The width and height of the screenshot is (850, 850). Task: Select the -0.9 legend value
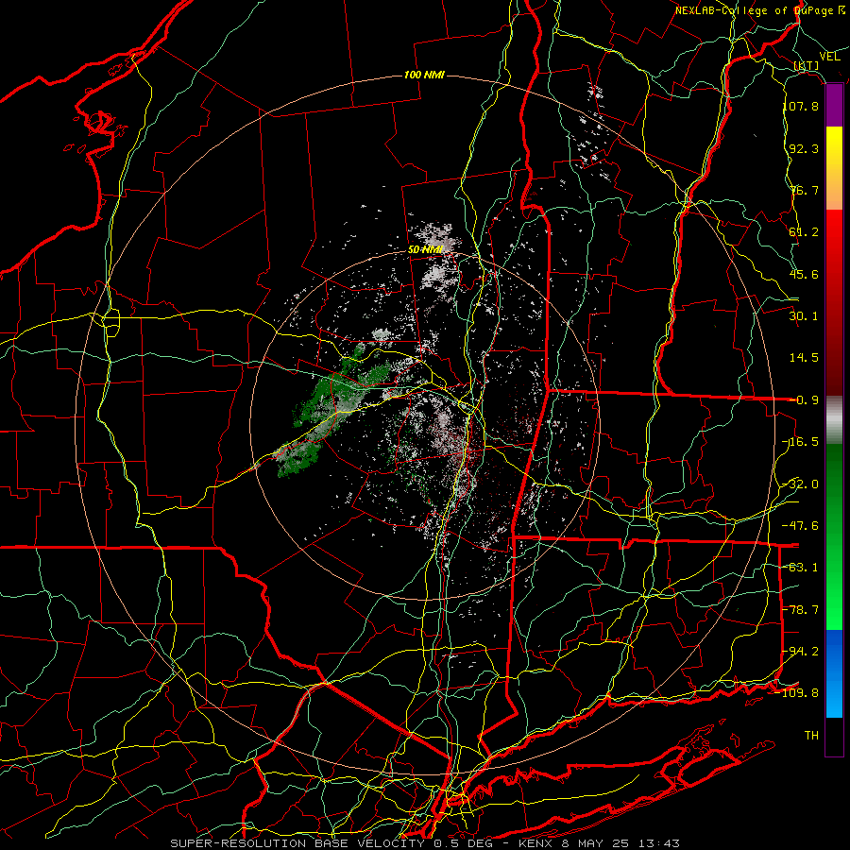click(804, 400)
